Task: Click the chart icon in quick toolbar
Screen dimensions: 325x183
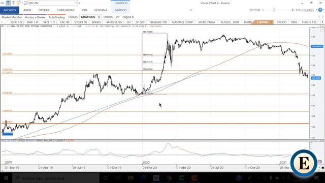Action: (8, 3)
